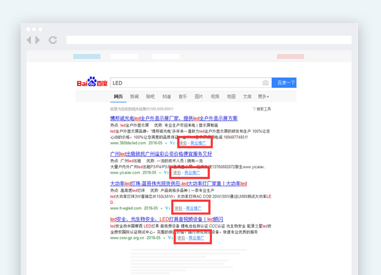Select the 视频 tab
Image resolution: width=381 pixels, height=275 pixels.
click(x=215, y=96)
